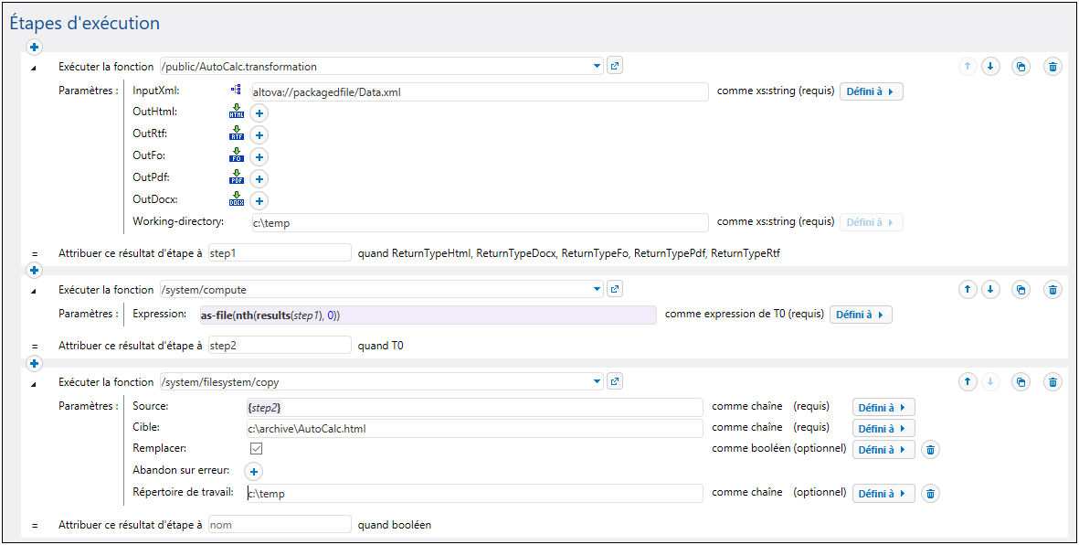This screenshot has height=545, width=1079.
Task: Open the /public/AutoCalc.transformation function dropdown
Action: point(597,66)
